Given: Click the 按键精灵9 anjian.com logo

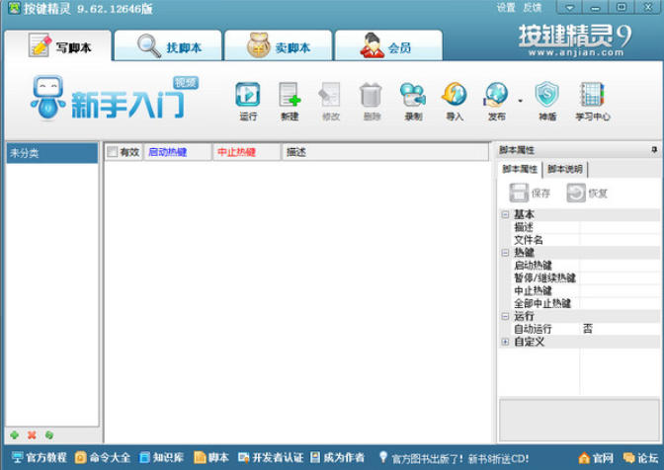Looking at the screenshot, I should pyautogui.click(x=575, y=40).
